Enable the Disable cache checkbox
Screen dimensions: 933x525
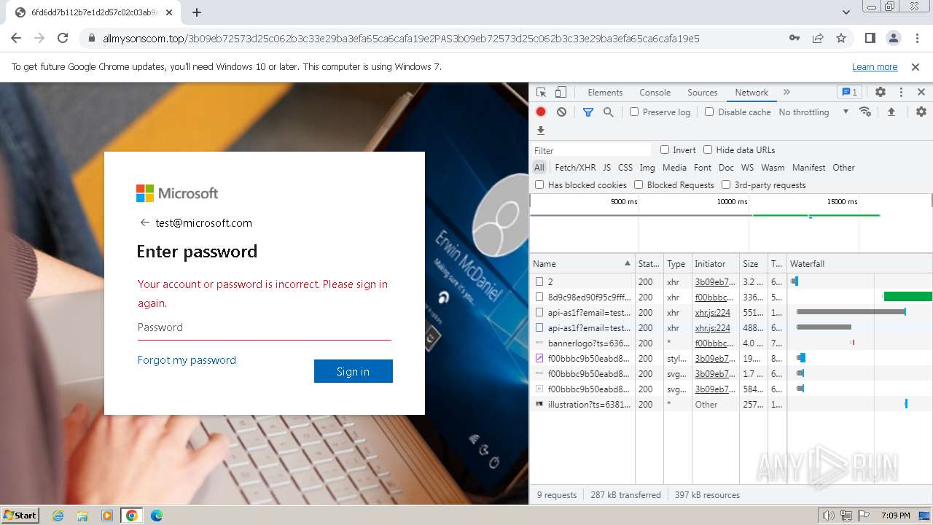coord(709,112)
